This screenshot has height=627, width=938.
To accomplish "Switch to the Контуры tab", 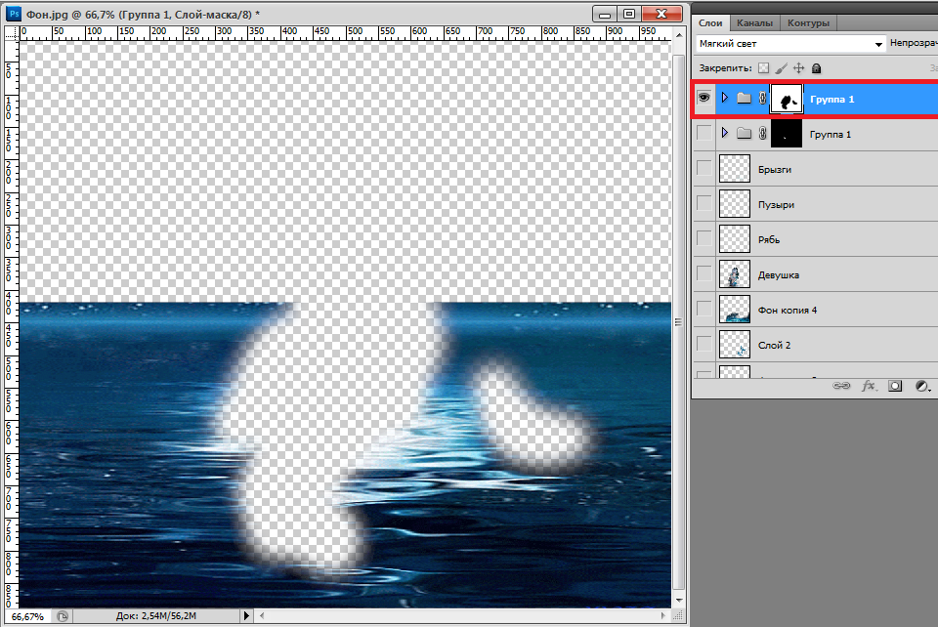I will click(808, 22).
